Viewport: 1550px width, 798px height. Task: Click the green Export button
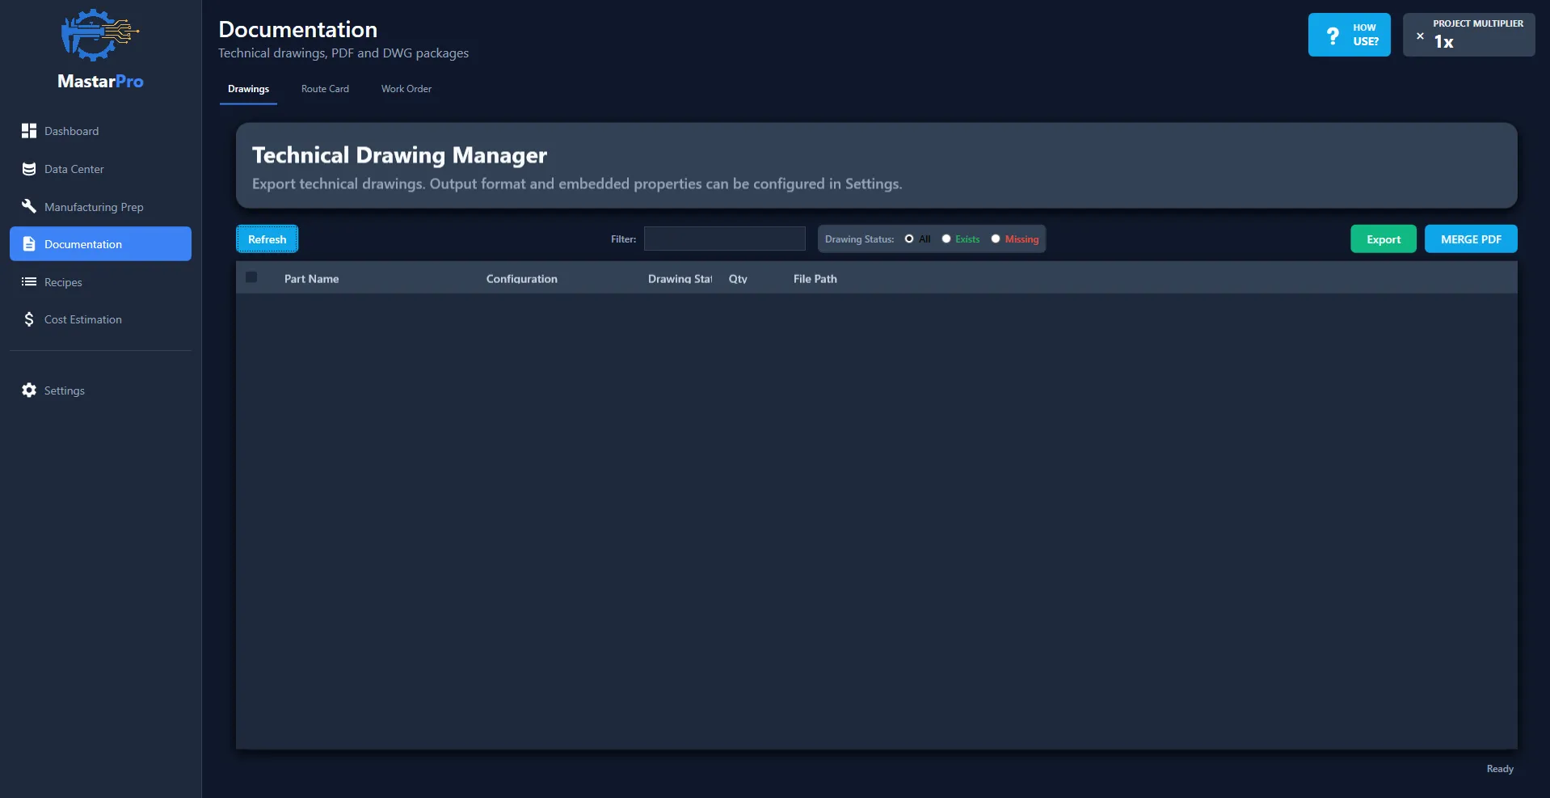(1383, 239)
